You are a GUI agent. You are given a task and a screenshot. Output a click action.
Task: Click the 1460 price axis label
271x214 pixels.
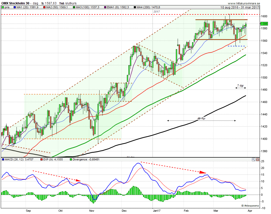point(264,102)
